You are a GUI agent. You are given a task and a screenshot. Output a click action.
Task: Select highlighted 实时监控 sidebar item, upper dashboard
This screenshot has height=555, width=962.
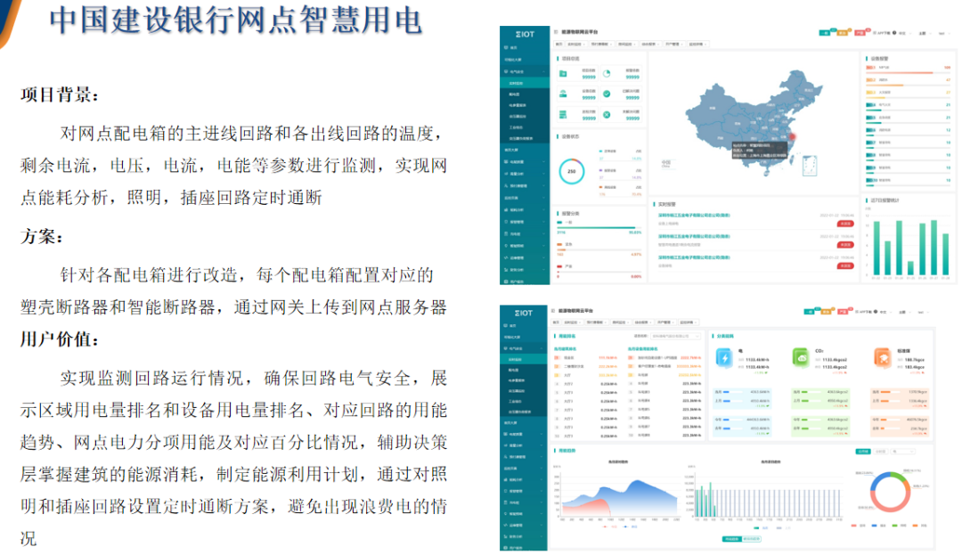click(x=525, y=83)
